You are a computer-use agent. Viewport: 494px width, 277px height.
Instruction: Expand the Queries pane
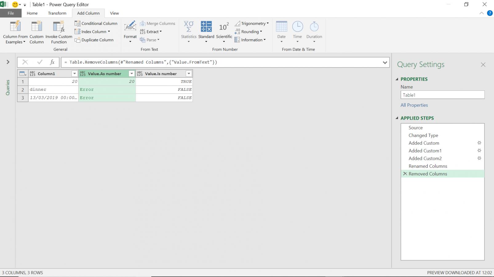[x=8, y=62]
